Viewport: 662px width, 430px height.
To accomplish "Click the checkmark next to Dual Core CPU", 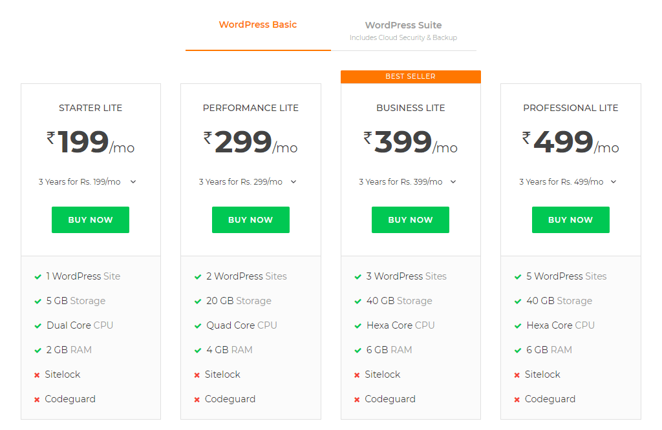I will tap(37, 325).
